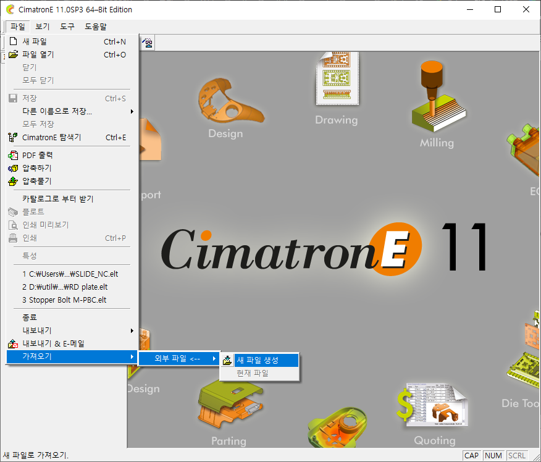Open the 도구 menu
Viewport: 541px width, 462px height.
[x=67, y=27]
